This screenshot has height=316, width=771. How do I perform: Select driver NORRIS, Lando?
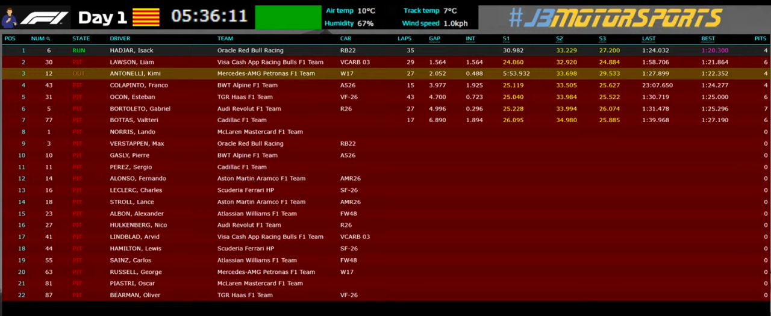pos(133,132)
